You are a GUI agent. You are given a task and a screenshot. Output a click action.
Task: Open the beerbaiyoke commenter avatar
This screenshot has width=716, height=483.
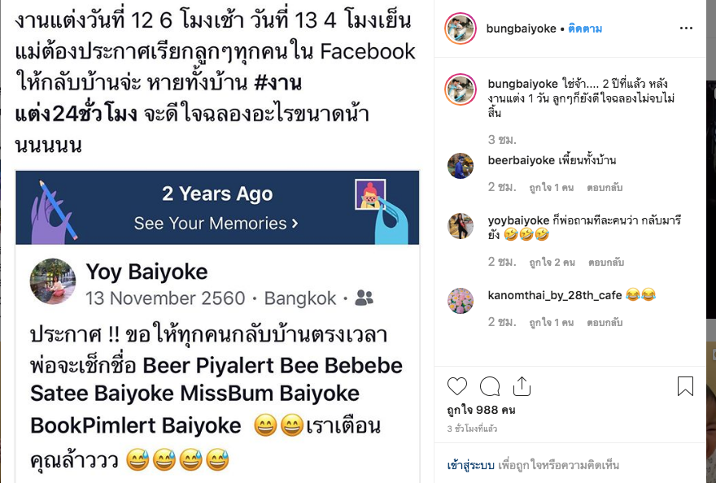(461, 165)
